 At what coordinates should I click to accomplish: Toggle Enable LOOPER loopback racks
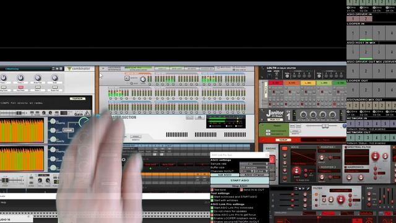[x=212, y=218]
